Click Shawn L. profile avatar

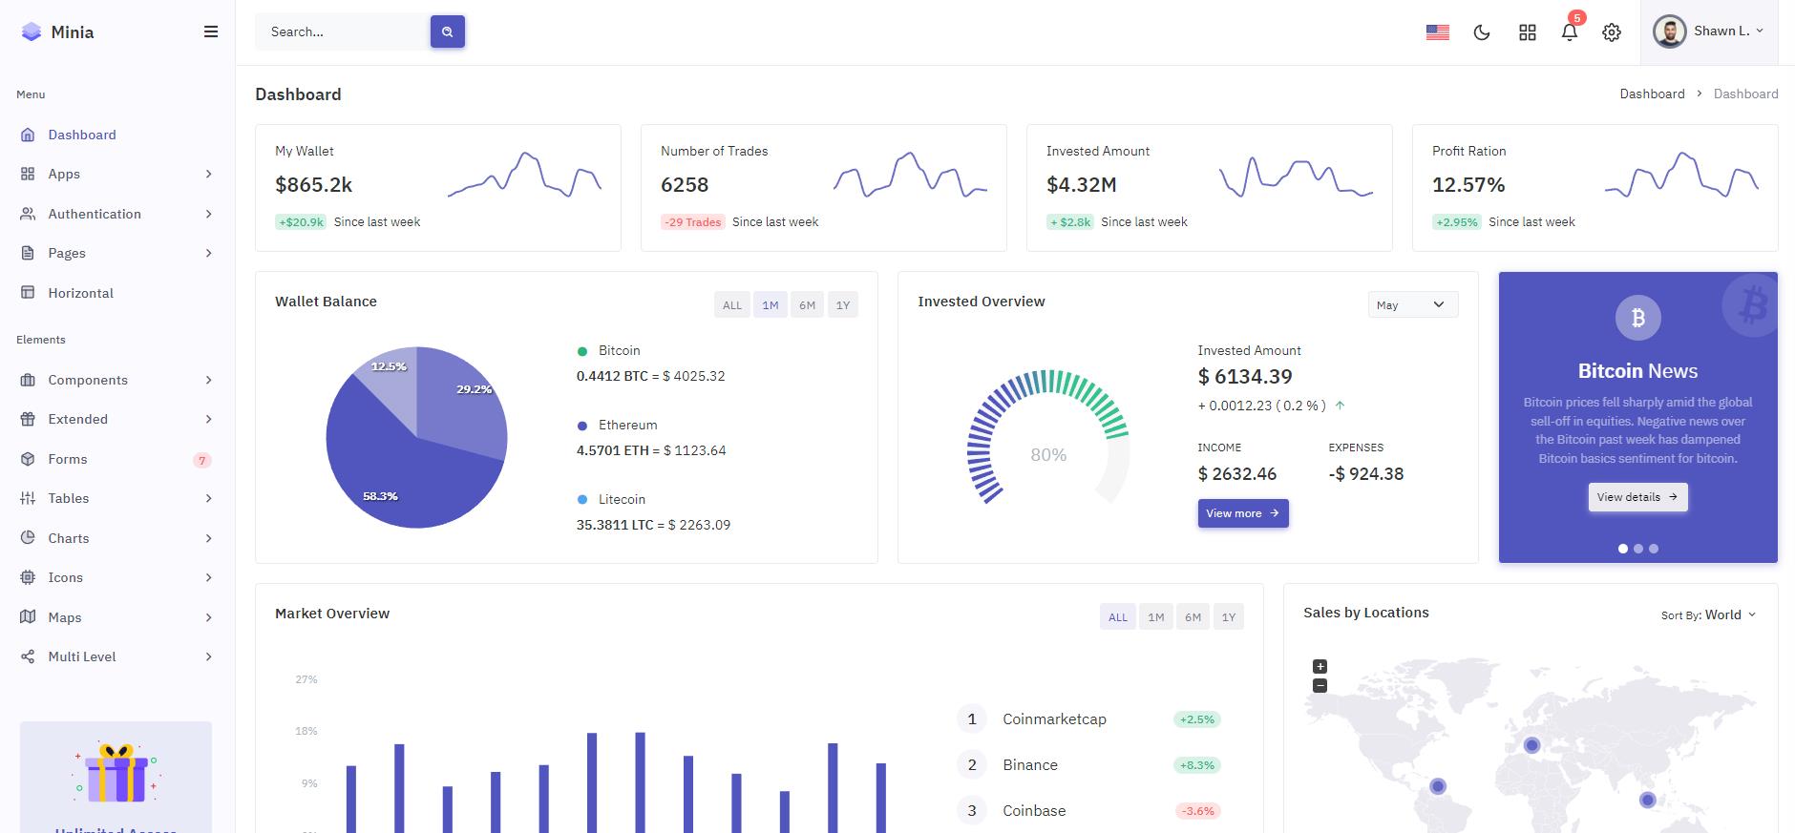point(1670,31)
